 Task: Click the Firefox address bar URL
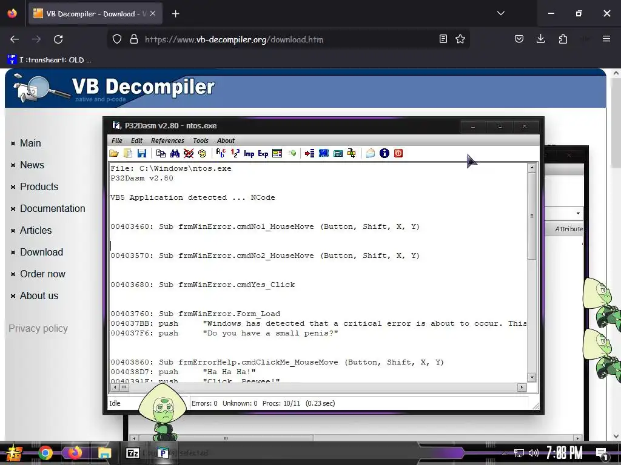(234, 39)
